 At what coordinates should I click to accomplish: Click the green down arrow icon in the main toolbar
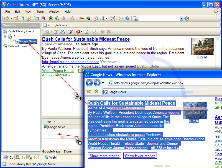tap(57, 18)
